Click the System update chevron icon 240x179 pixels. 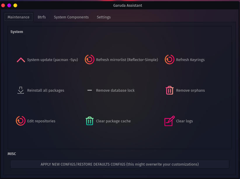(21, 60)
